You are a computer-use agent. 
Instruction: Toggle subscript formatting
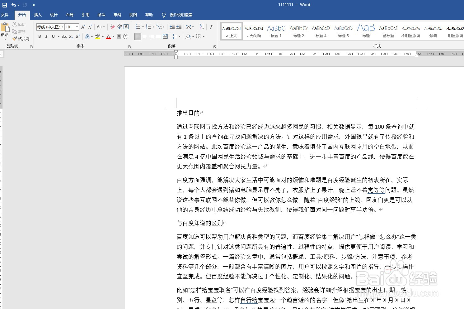click(71, 36)
